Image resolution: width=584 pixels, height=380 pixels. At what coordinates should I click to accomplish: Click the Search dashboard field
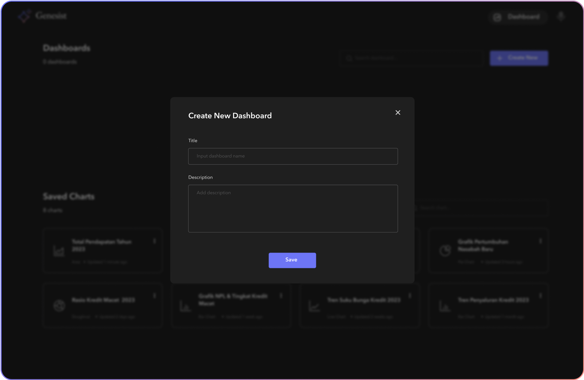[412, 58]
